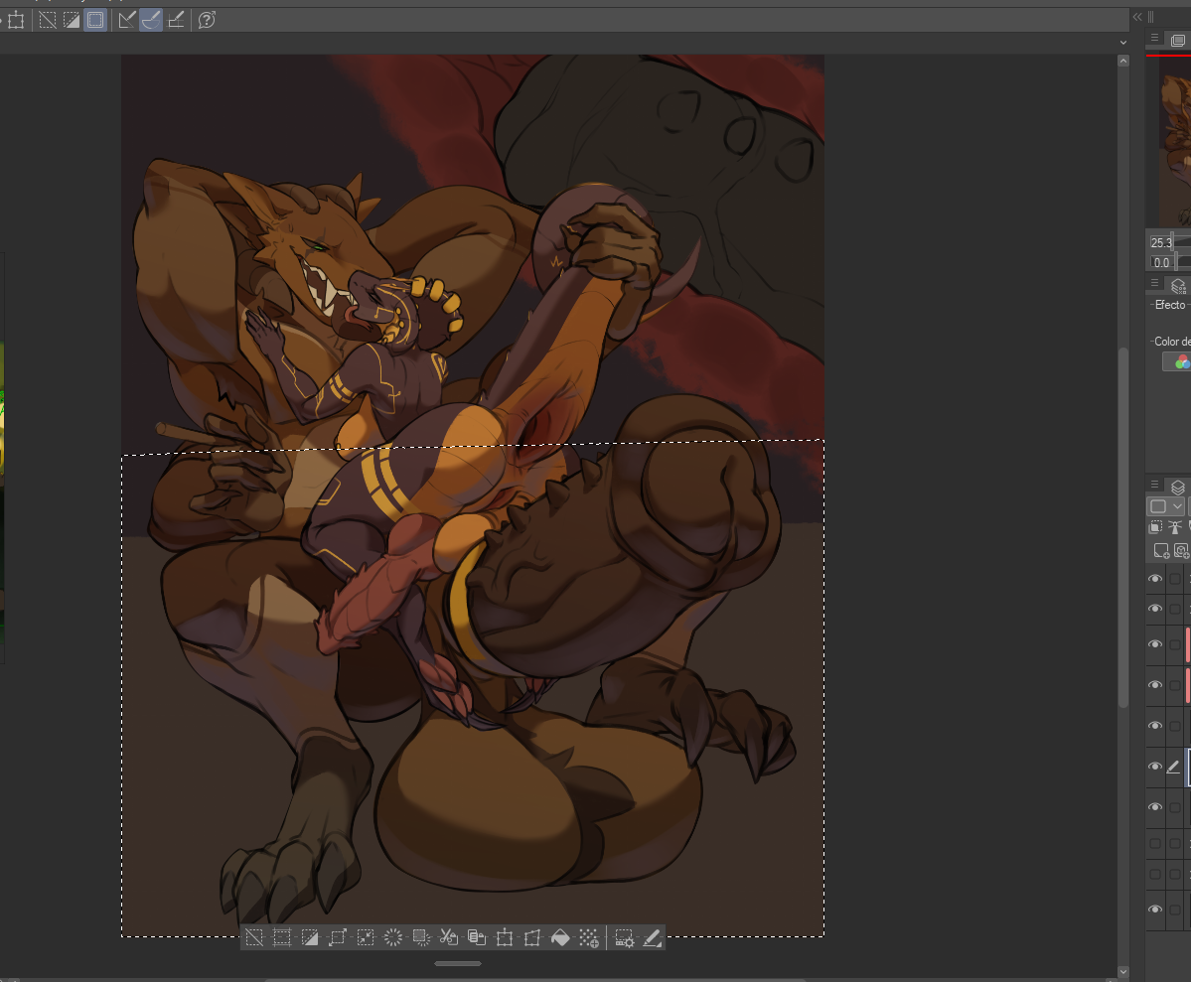
Task: Click the Scale/Rotate transform icon in top command bar
Action: tap(16, 21)
